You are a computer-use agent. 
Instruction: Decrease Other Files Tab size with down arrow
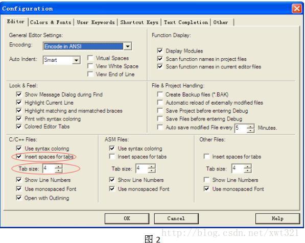pyautogui.click(x=247, y=171)
